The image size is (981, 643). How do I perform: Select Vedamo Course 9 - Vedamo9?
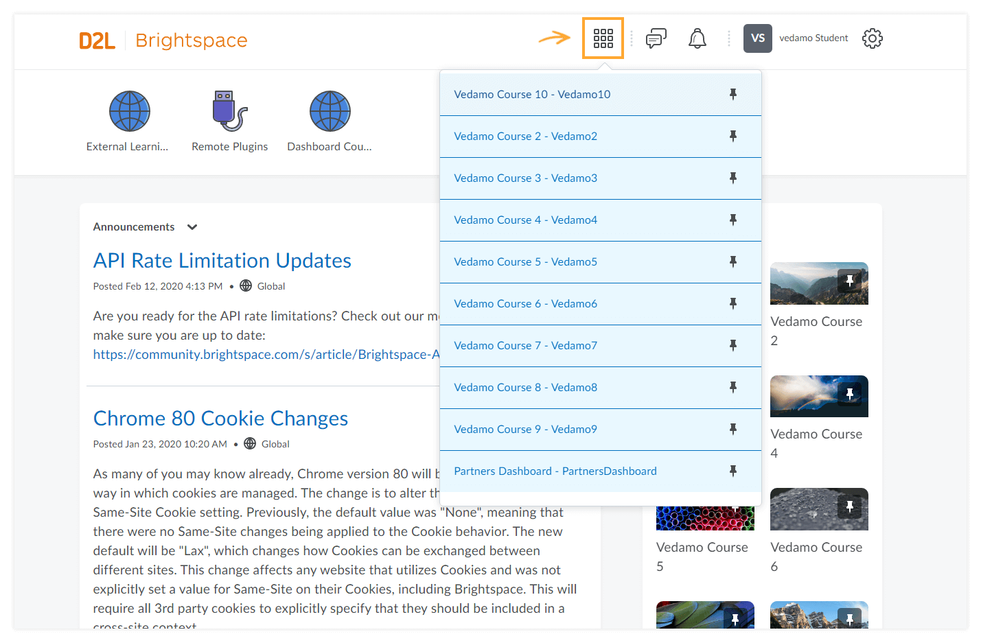(525, 429)
